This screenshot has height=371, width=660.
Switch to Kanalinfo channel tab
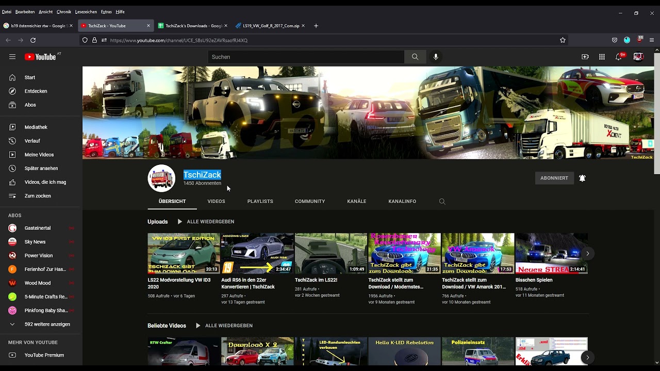[x=402, y=201]
